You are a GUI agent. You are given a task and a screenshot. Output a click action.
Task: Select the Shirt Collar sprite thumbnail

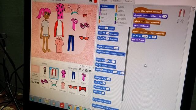coord(63,86)
